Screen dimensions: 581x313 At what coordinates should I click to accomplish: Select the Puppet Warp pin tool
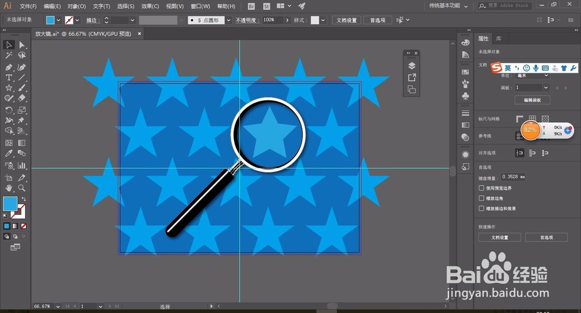pyautogui.click(x=22, y=120)
